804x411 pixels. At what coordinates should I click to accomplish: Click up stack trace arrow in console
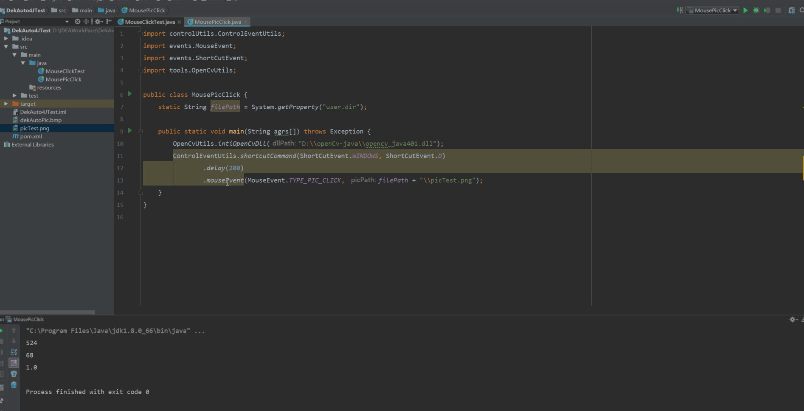click(14, 330)
